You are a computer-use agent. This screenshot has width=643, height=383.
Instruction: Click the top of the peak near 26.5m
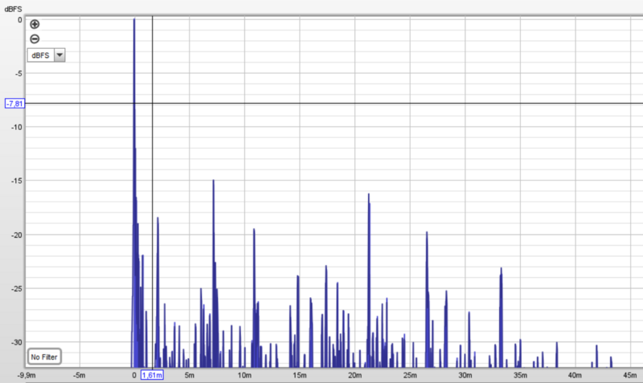pos(427,233)
